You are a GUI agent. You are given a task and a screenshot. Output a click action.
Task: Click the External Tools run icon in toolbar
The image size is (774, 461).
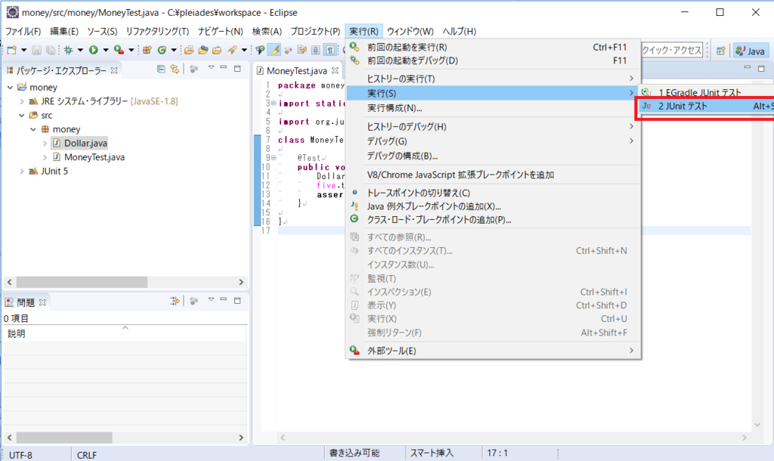tap(119, 50)
